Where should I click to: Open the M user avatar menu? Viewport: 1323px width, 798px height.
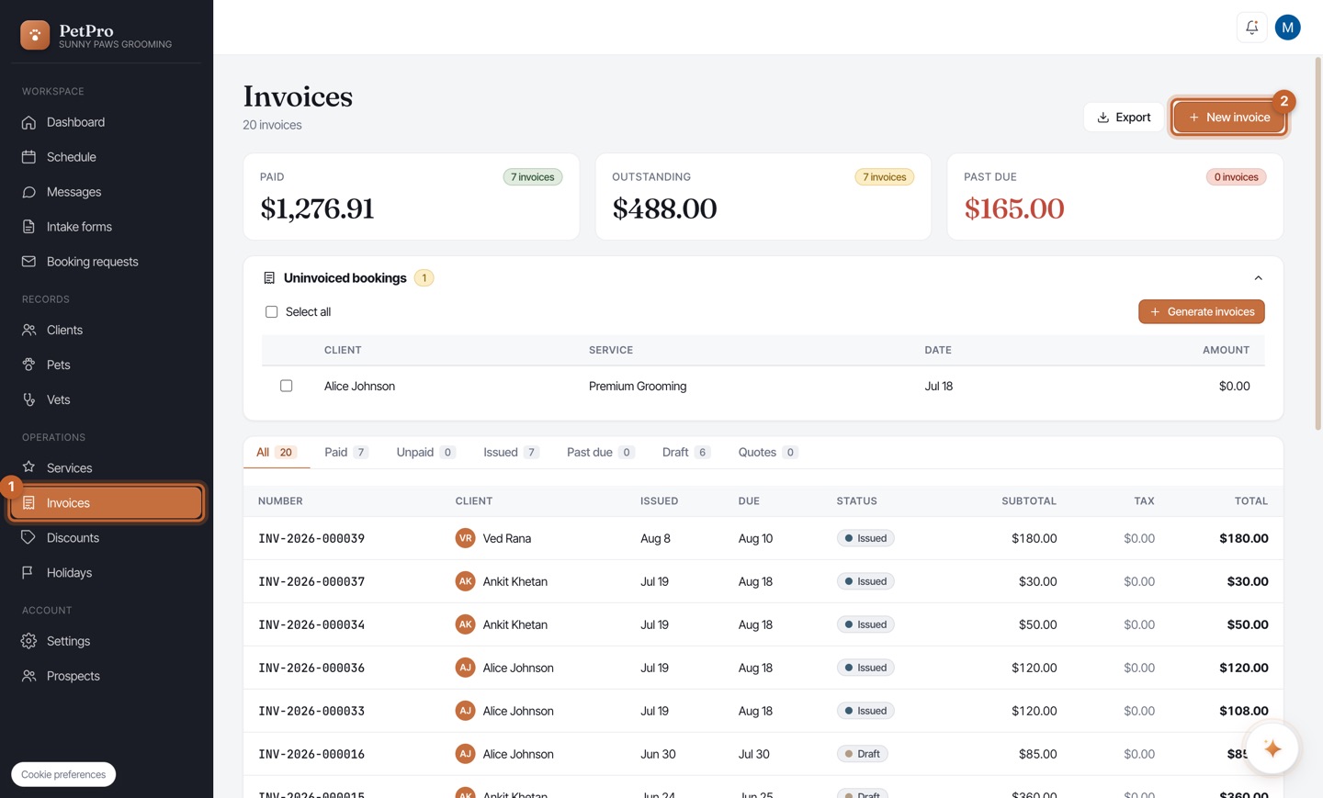coord(1287,28)
